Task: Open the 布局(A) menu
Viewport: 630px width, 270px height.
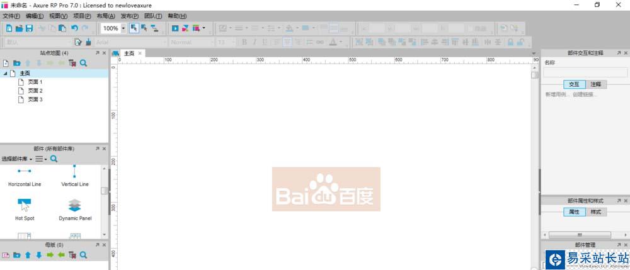Action: [x=106, y=16]
